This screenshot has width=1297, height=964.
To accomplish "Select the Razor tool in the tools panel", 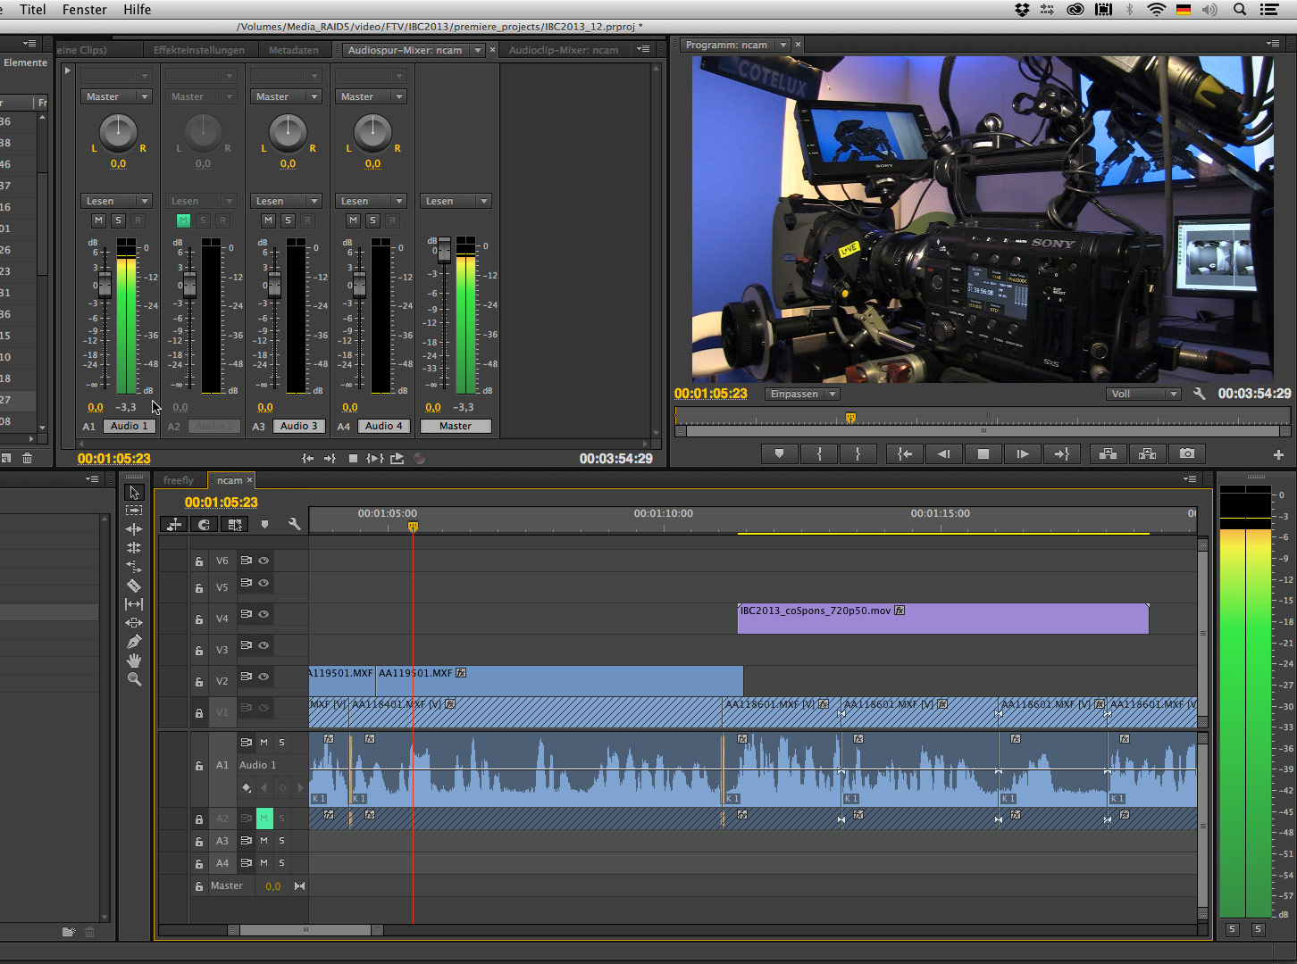I will tap(134, 586).
